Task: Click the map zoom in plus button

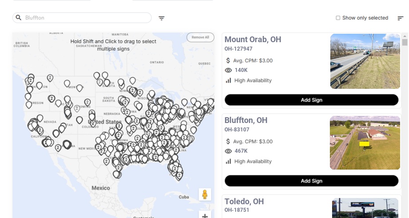Action: point(205,215)
